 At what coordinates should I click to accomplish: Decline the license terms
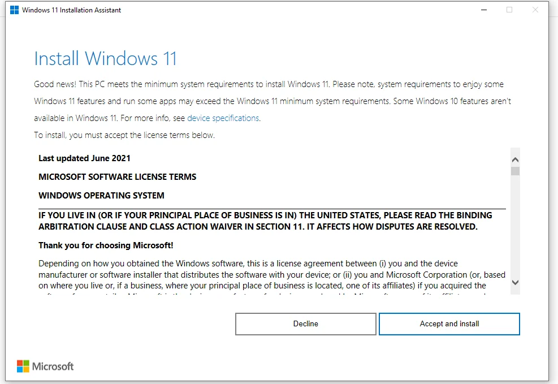[x=306, y=324]
